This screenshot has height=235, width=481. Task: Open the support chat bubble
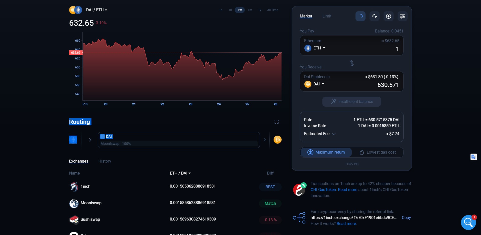click(468, 222)
